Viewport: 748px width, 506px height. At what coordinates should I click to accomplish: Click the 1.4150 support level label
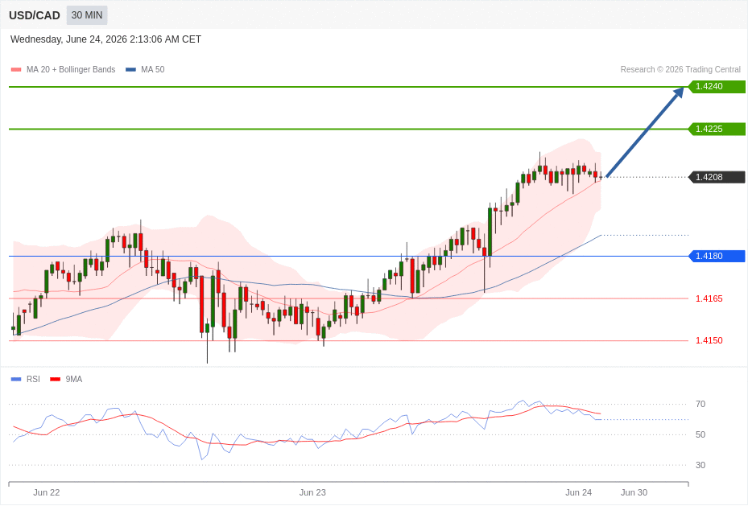pos(709,340)
